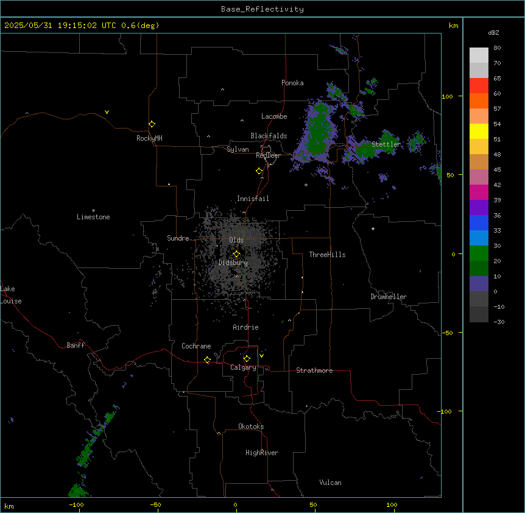Image resolution: width=525 pixels, height=513 pixels.
Task: Click the yellow V marker northeast of Calgary
Action: (261, 356)
